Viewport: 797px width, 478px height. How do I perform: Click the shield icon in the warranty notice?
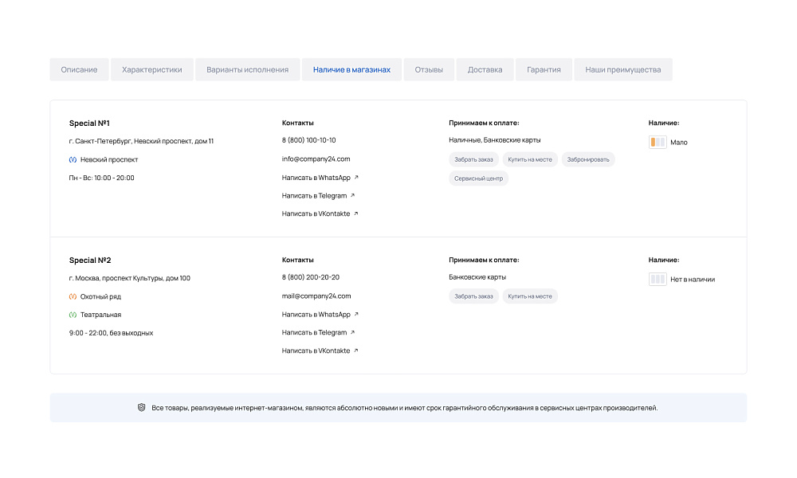[x=142, y=407]
